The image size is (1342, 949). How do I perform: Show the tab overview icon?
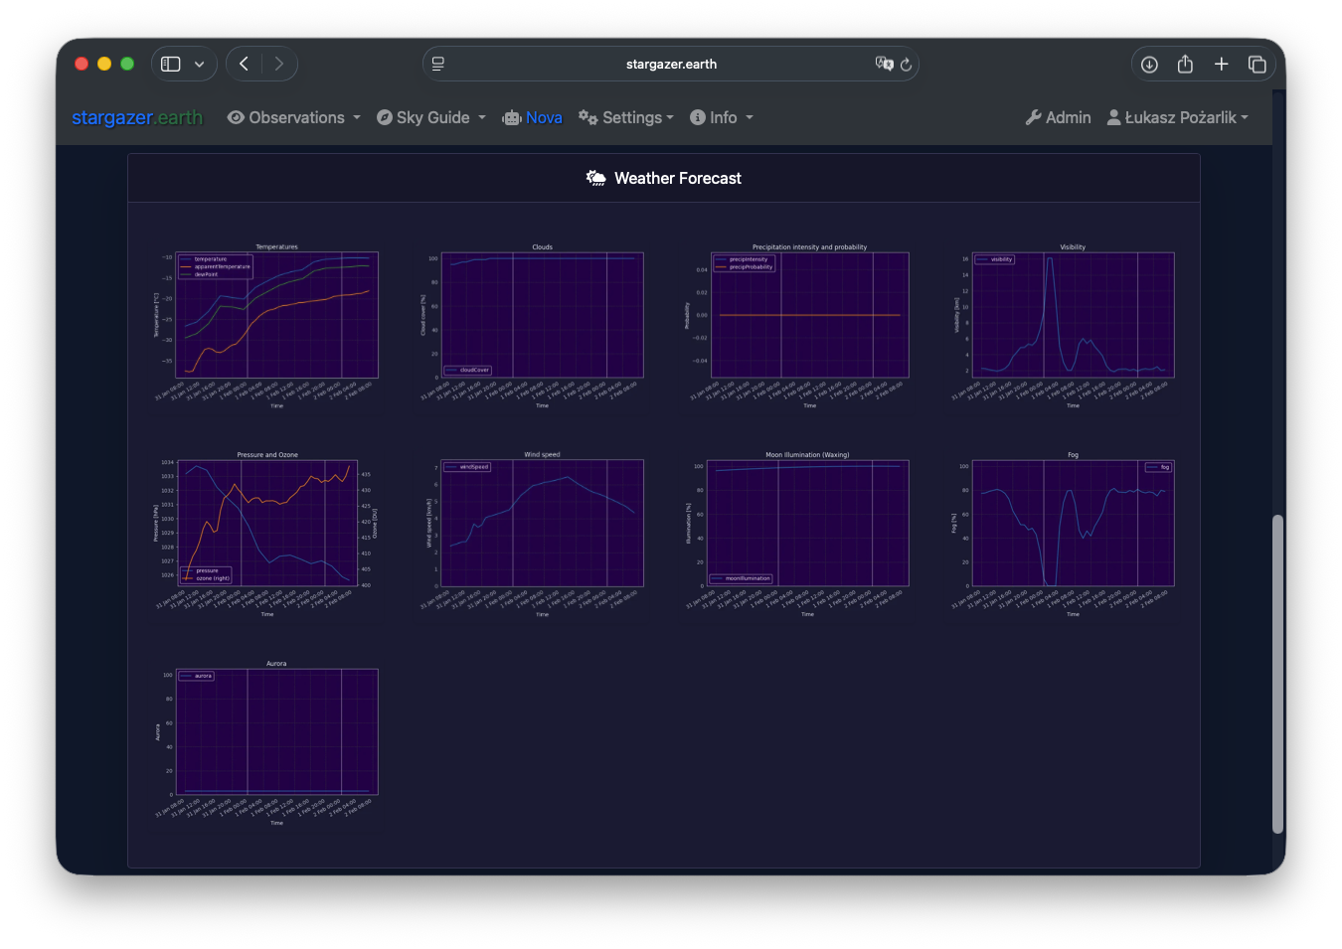tap(1258, 65)
